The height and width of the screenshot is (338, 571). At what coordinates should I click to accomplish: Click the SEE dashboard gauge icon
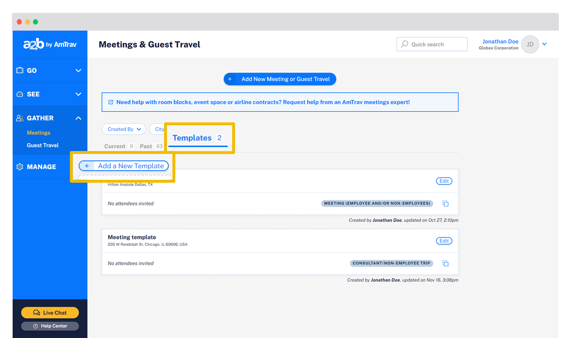(x=20, y=94)
